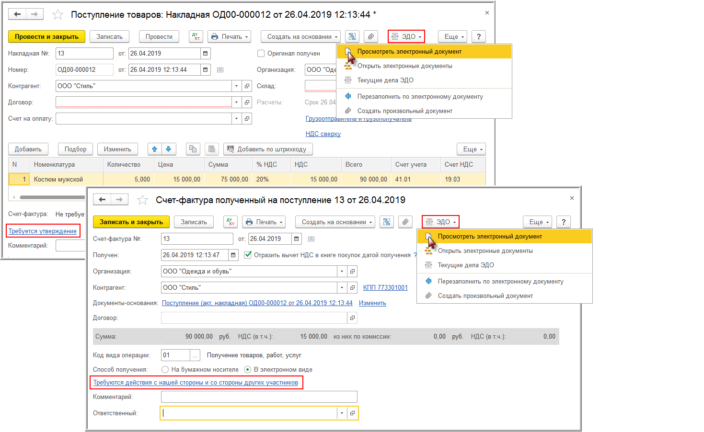Viewport: 704px width, 432px height.
Task: Select В электронном виде radio option
Action: point(248,369)
